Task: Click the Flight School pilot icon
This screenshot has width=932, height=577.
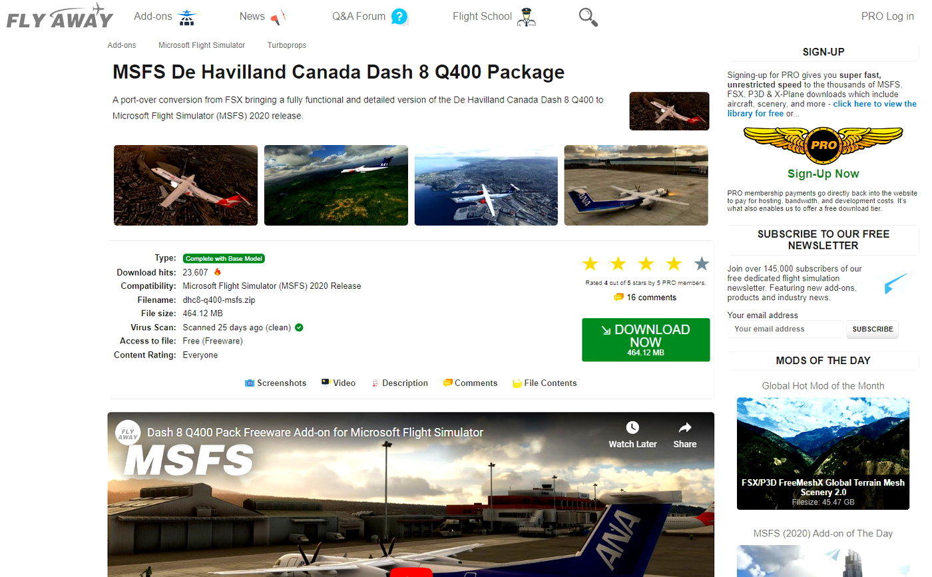Action: (x=527, y=17)
